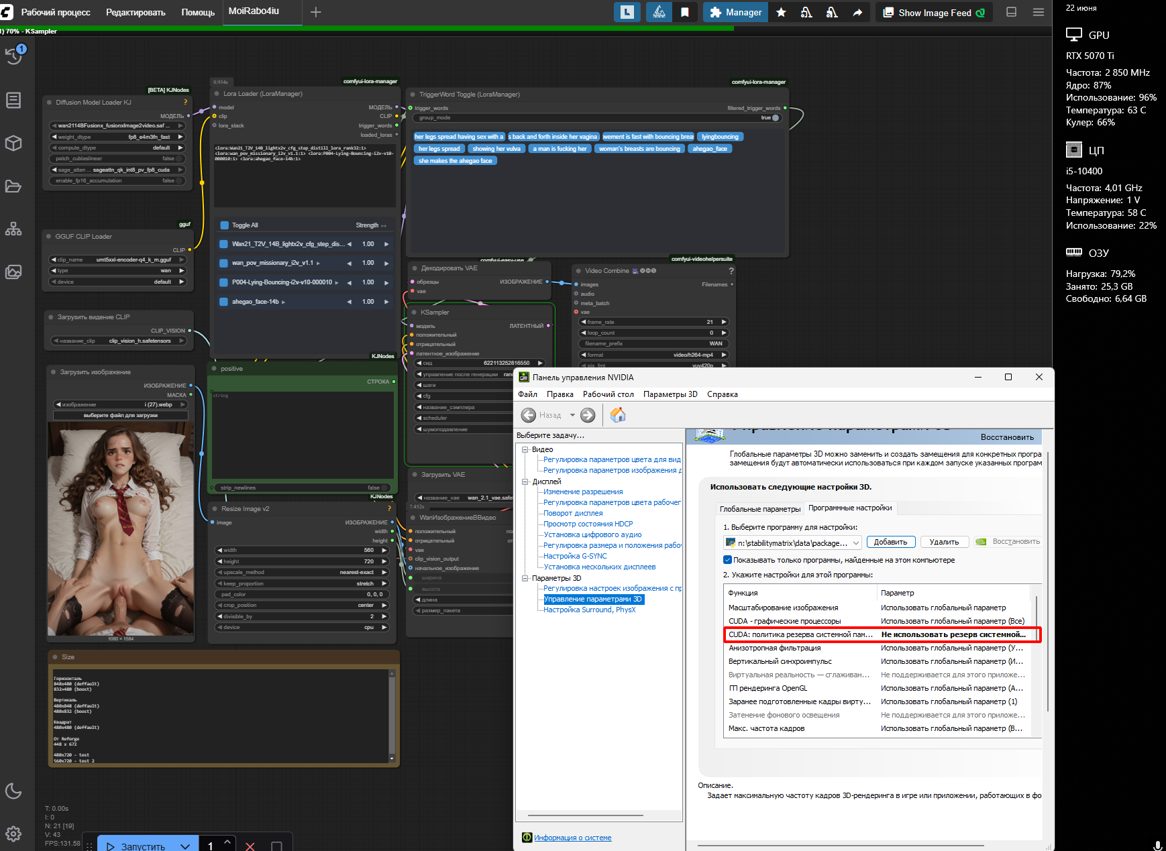Collapse the Дисплей tree section
1166x851 pixels.
525,481
